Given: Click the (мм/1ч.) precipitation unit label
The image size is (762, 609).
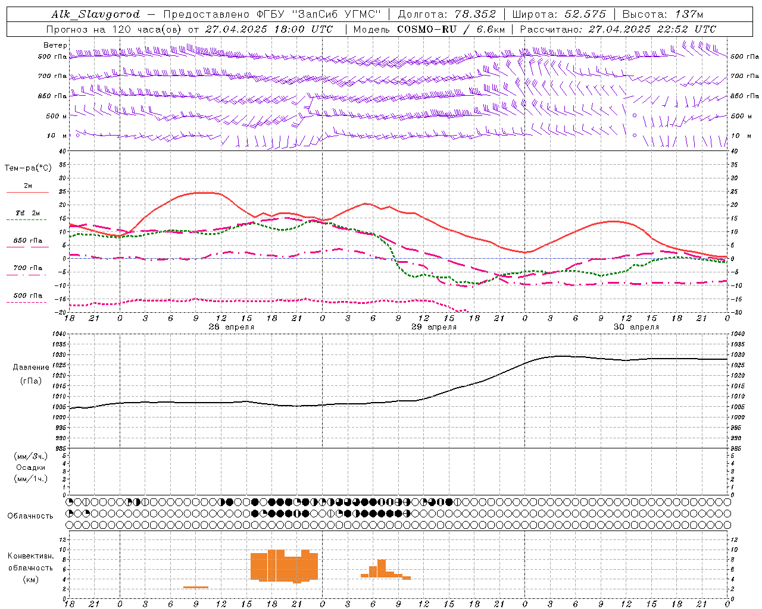Looking at the screenshot, I should click(x=31, y=479).
